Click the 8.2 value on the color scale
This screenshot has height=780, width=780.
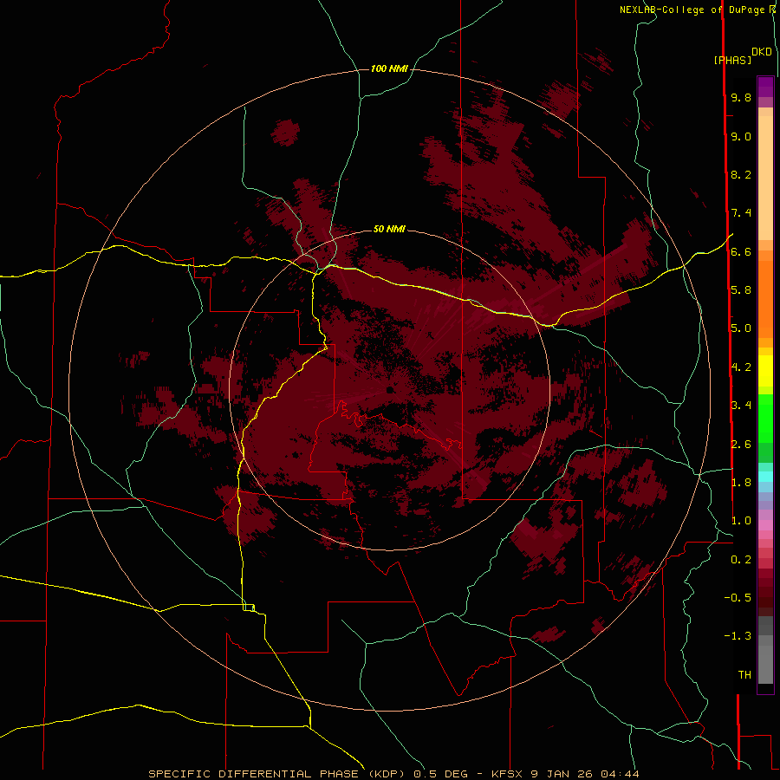coord(741,174)
